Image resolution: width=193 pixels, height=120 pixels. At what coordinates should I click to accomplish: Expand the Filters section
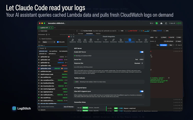[x=41, y=45]
